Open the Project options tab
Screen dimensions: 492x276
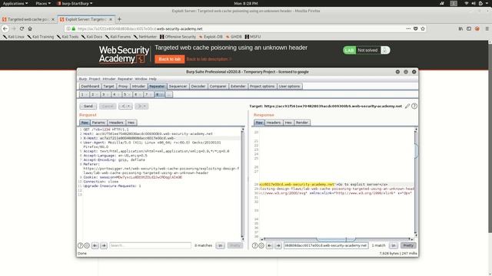tap(262, 87)
